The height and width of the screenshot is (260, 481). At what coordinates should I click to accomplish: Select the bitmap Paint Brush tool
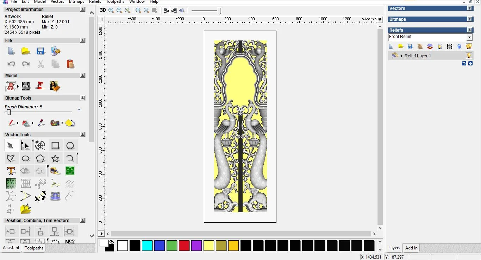tap(11, 123)
